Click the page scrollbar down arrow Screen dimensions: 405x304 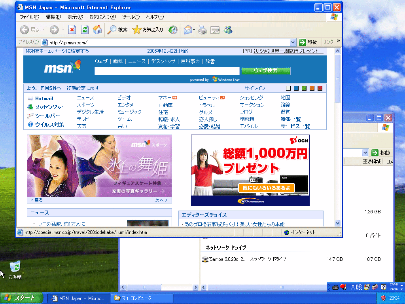[338, 223]
